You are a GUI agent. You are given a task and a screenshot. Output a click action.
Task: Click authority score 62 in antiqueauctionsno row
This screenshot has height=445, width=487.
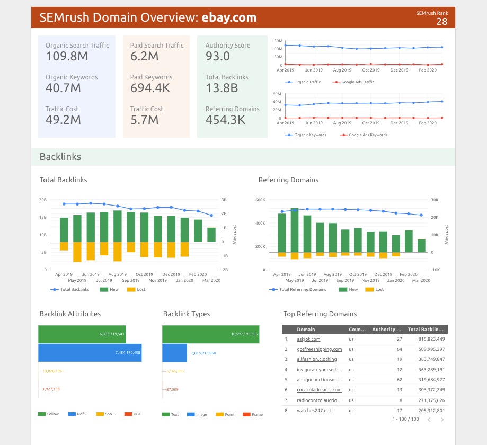click(400, 380)
